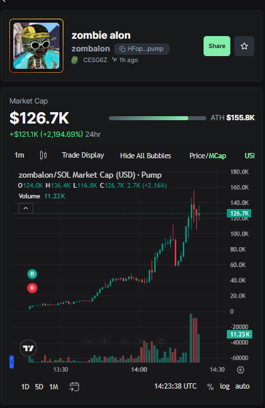Favorite the token with the star icon
The image size is (265, 408).
pos(244,46)
